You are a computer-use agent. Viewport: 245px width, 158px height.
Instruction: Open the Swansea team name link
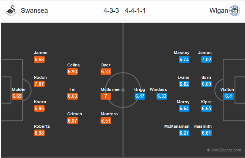34,11
